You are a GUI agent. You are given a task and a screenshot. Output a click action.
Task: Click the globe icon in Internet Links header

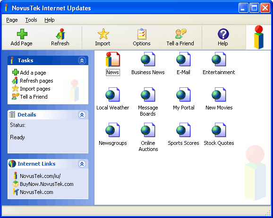(x=12, y=164)
